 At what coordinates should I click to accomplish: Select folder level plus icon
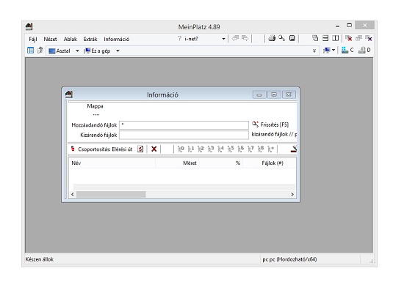pos(271,149)
